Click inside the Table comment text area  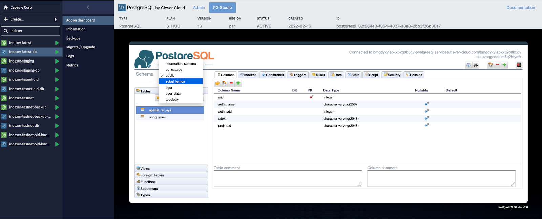[287, 178]
